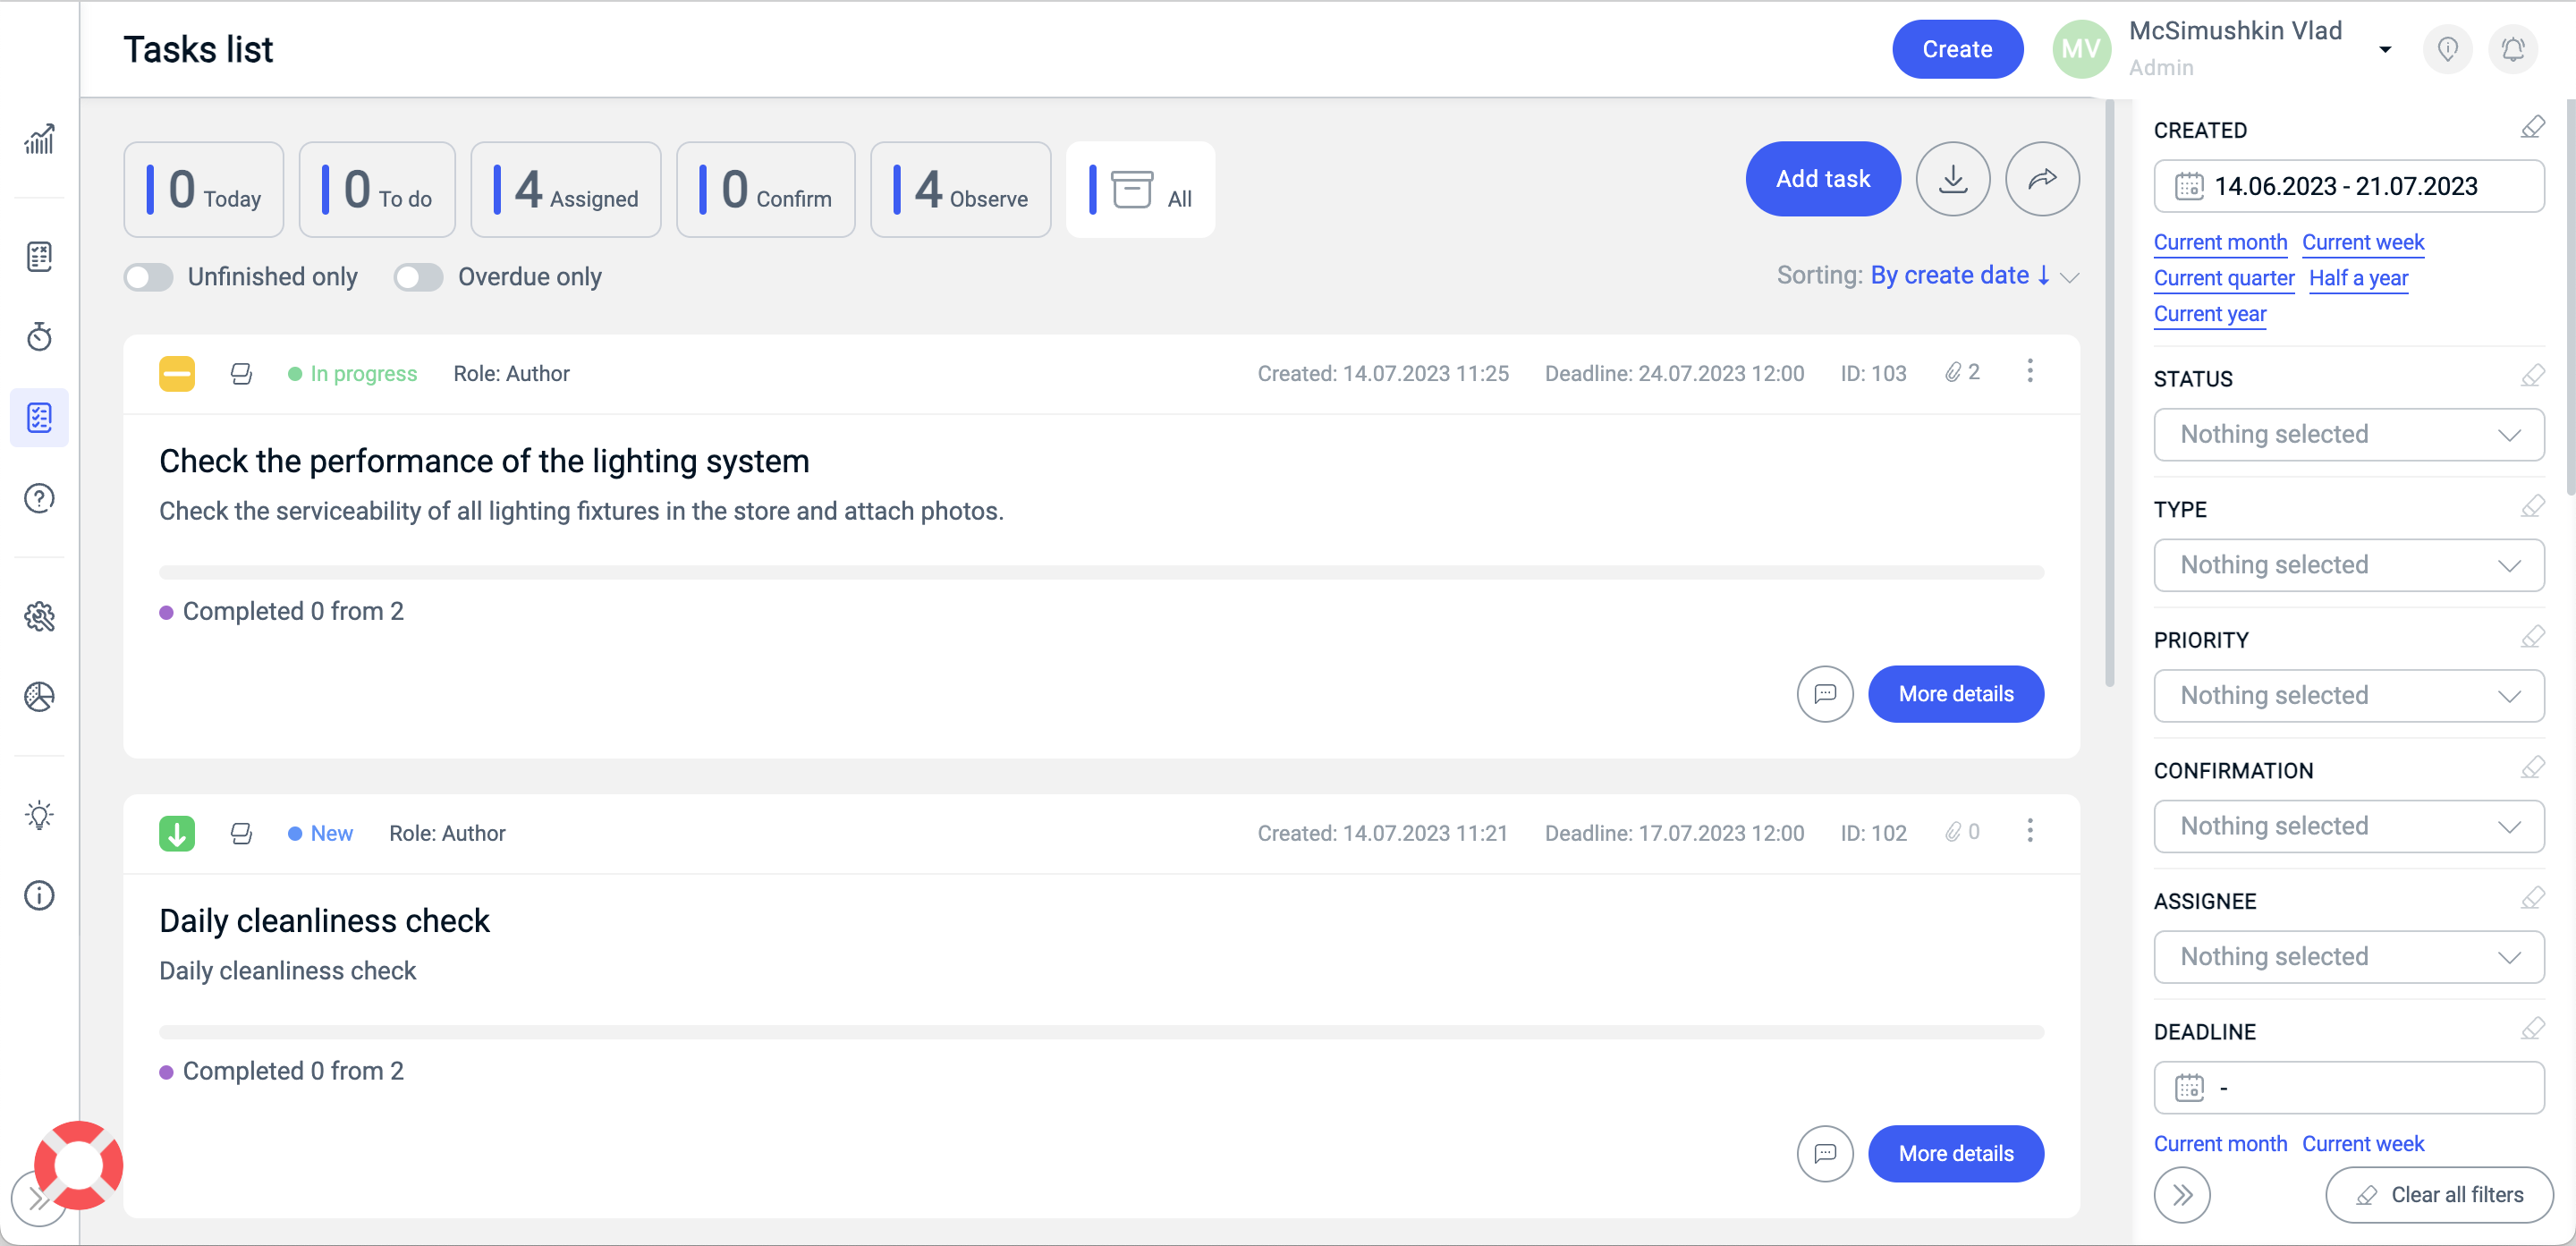The width and height of the screenshot is (2576, 1246).
Task: Expand the Priority filter dropdown
Action: pos(2348,695)
